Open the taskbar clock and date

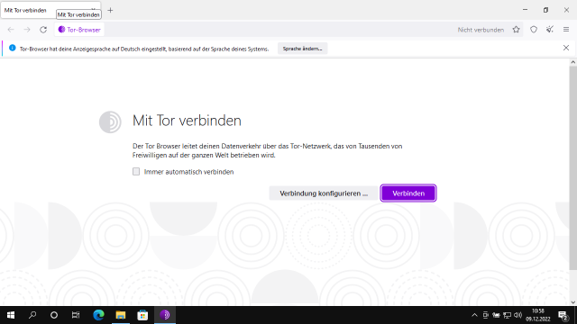[x=537, y=315]
